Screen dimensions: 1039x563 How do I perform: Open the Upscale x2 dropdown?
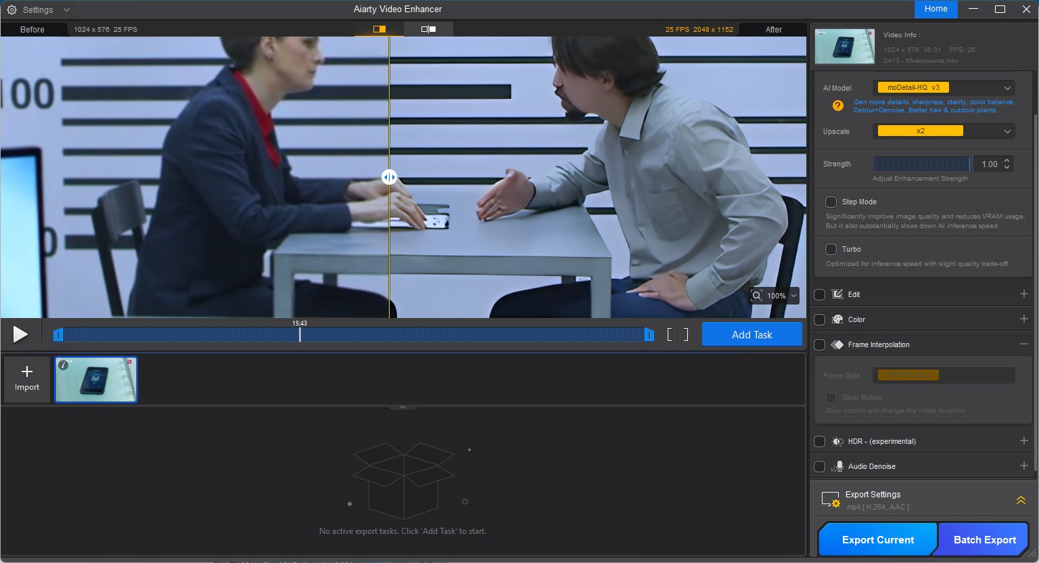[943, 131]
